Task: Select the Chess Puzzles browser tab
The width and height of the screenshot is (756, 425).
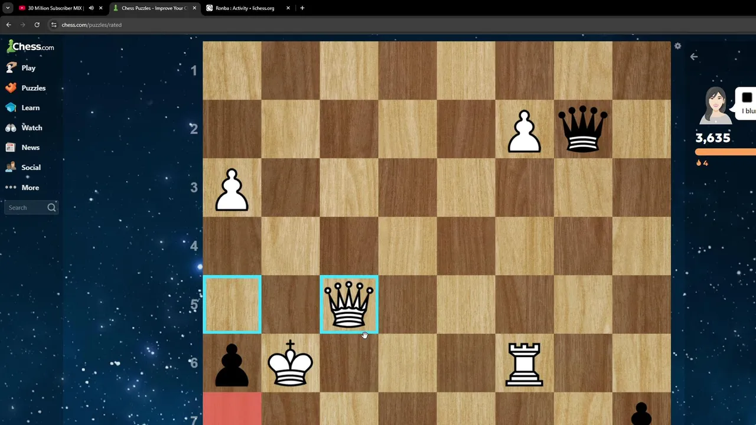Action: 155,8
